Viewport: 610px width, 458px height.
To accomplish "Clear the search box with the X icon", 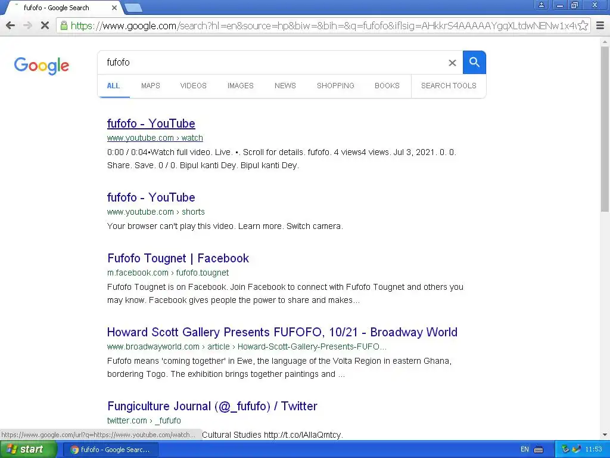I will click(452, 63).
